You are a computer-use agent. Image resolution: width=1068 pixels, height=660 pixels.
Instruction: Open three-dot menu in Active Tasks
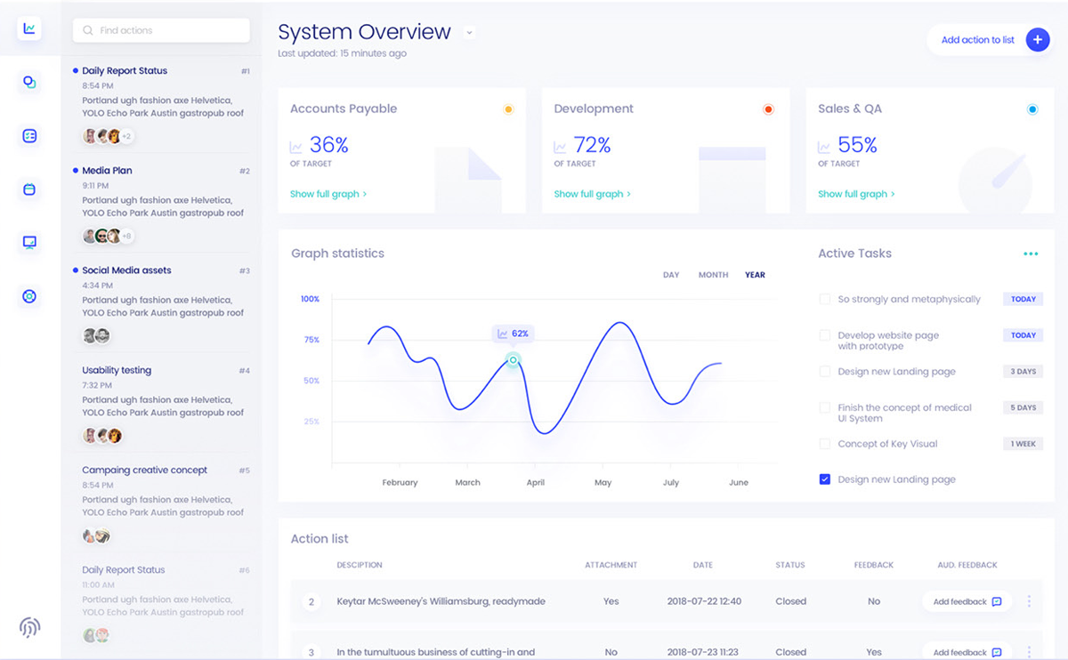[x=1031, y=254]
